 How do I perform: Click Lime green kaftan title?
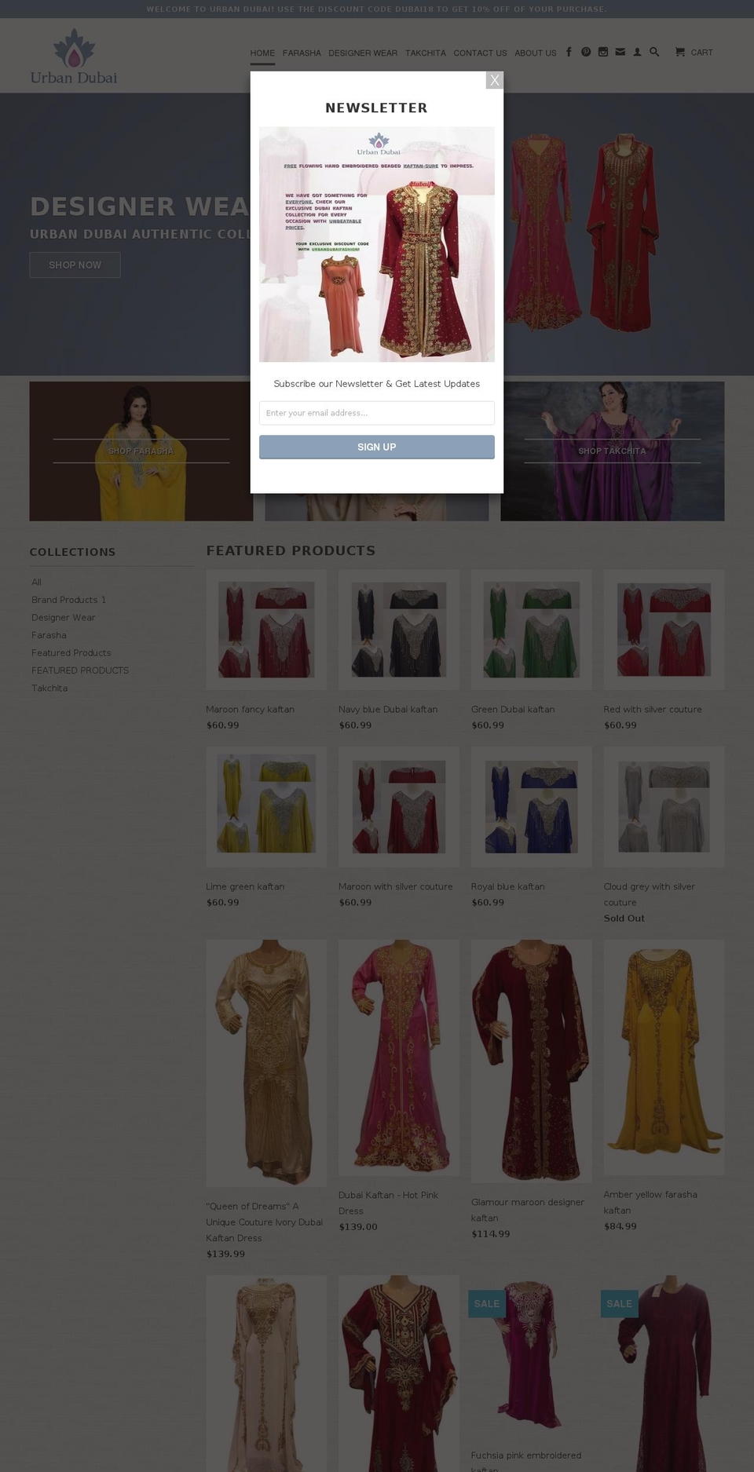(x=245, y=886)
